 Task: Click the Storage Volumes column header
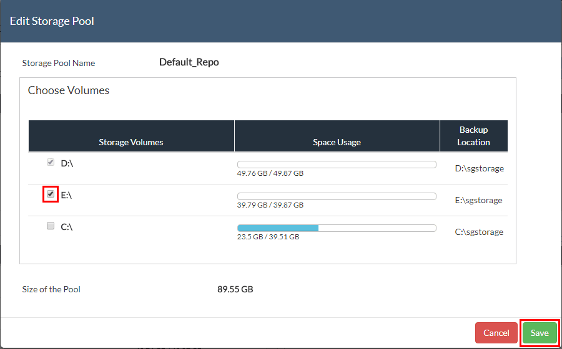[131, 142]
